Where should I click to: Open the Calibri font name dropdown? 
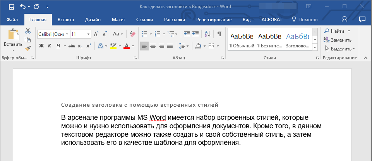(67, 34)
